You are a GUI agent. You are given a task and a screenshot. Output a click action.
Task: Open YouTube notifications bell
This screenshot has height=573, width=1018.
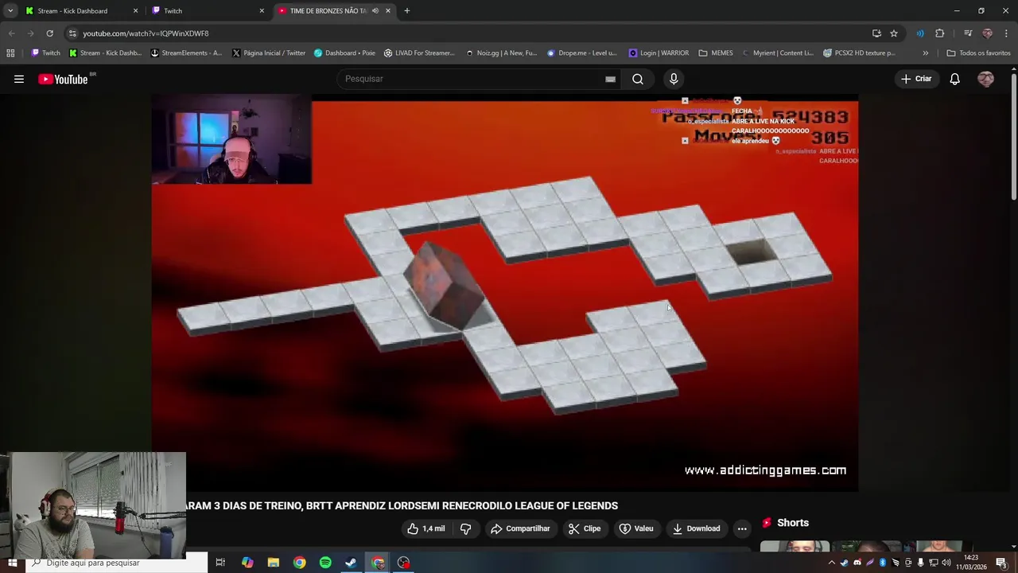(x=954, y=79)
